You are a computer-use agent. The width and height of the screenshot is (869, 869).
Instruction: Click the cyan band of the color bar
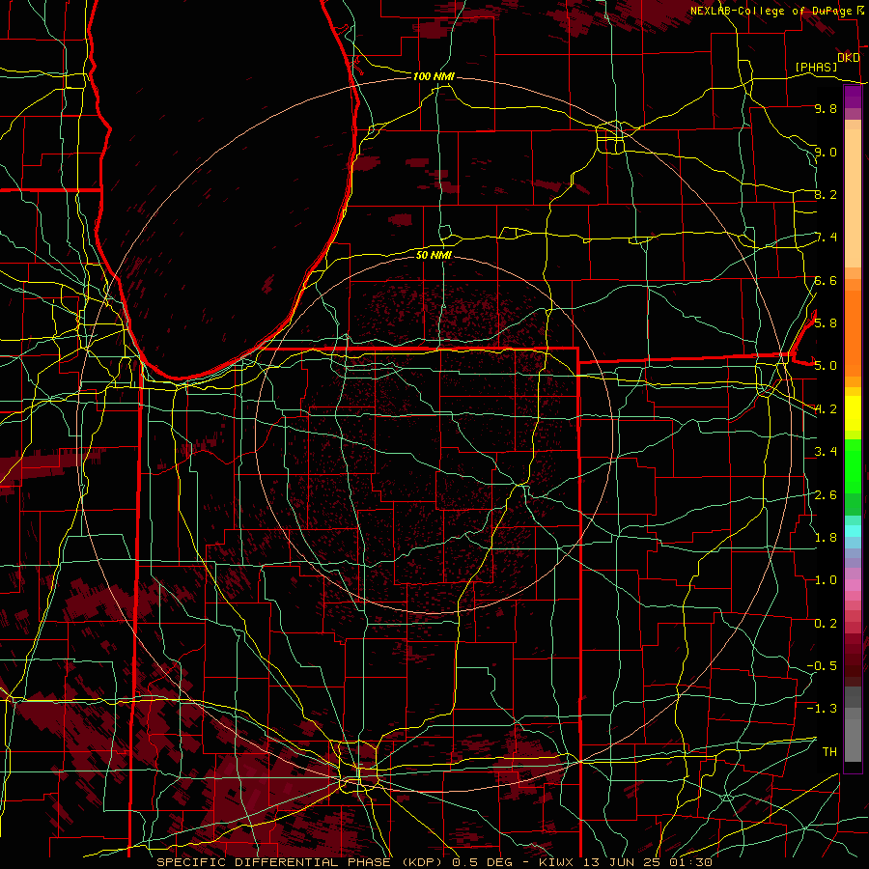point(853,531)
